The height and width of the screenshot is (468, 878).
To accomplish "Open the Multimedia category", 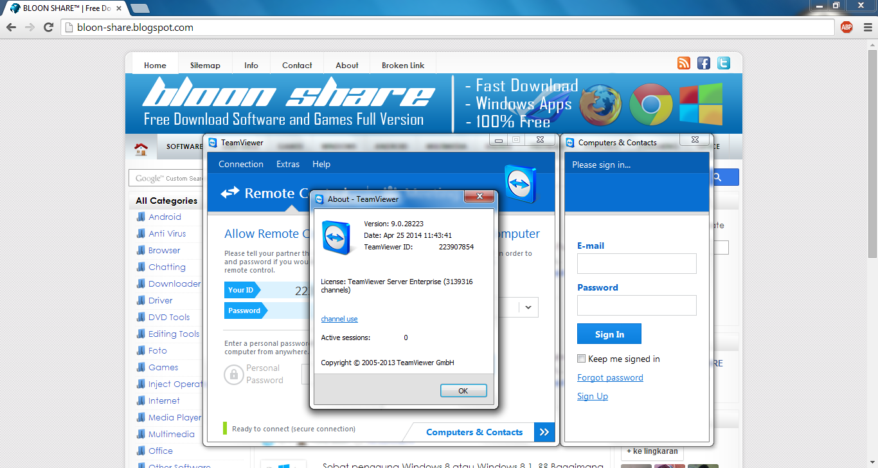I will pos(172,434).
